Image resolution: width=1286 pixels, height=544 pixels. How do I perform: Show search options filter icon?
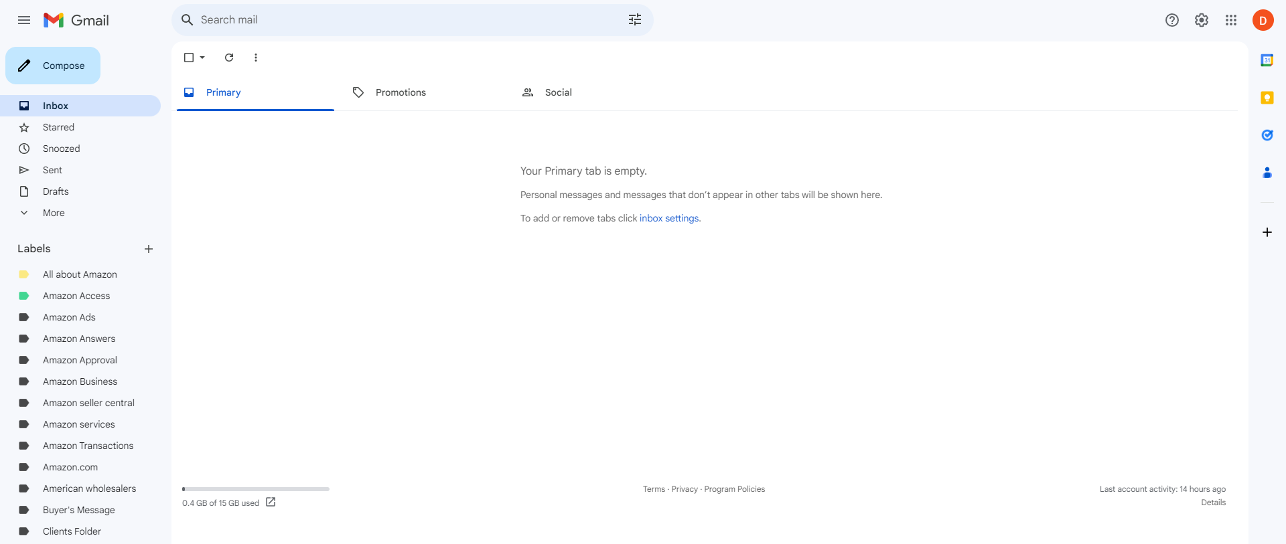pyautogui.click(x=635, y=20)
